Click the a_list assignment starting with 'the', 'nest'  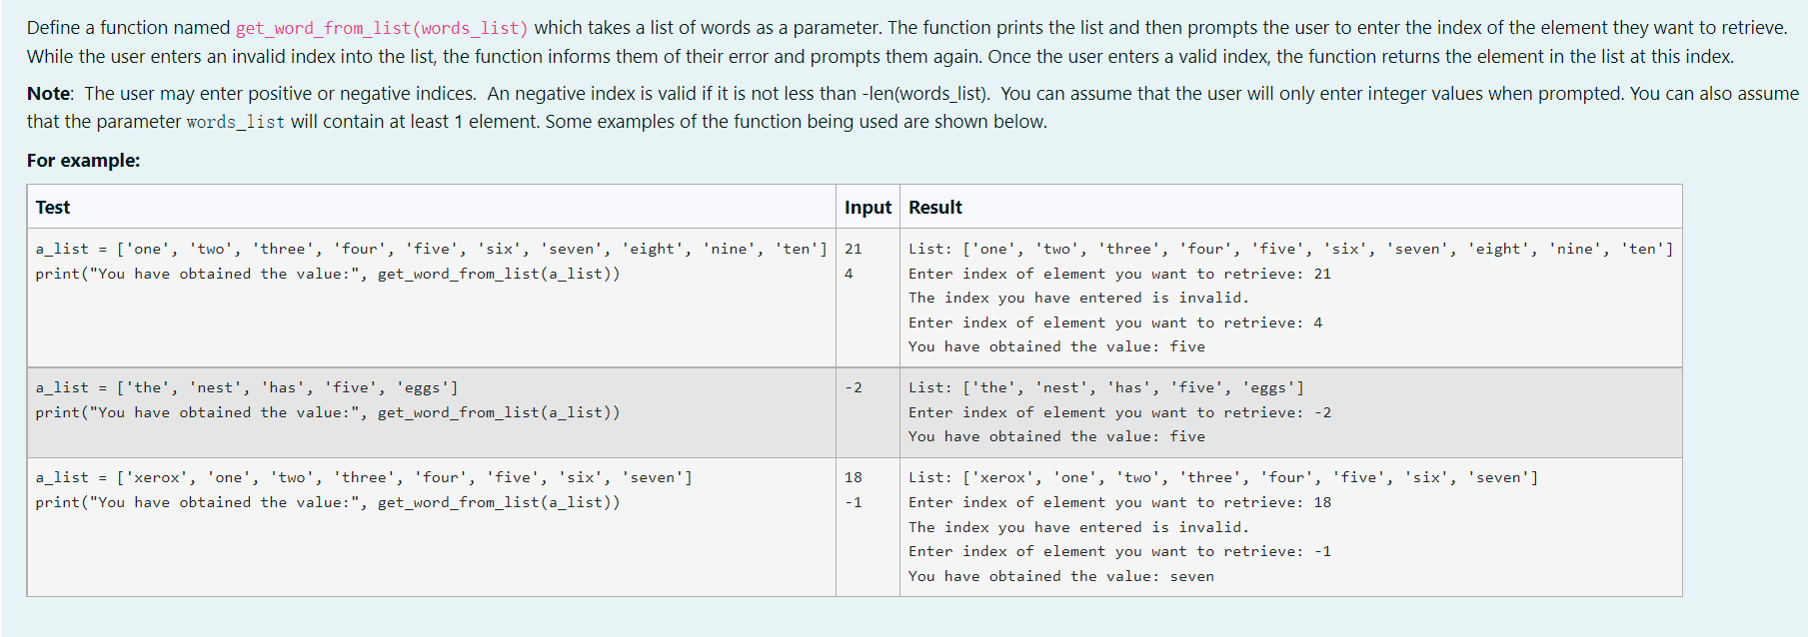pyautogui.click(x=247, y=387)
